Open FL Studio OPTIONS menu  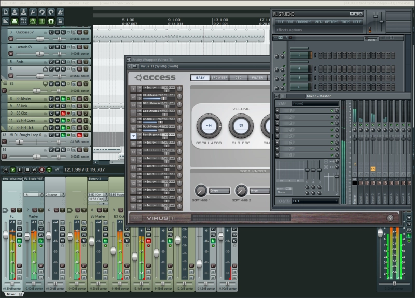tap(331, 22)
